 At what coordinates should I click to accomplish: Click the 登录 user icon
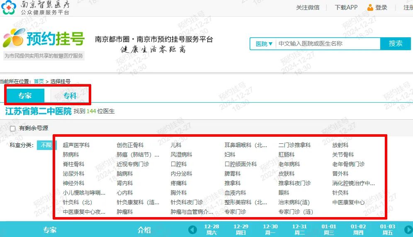(370, 7)
